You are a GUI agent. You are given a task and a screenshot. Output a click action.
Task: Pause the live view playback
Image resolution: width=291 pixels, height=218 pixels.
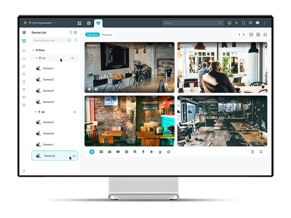coord(92,152)
